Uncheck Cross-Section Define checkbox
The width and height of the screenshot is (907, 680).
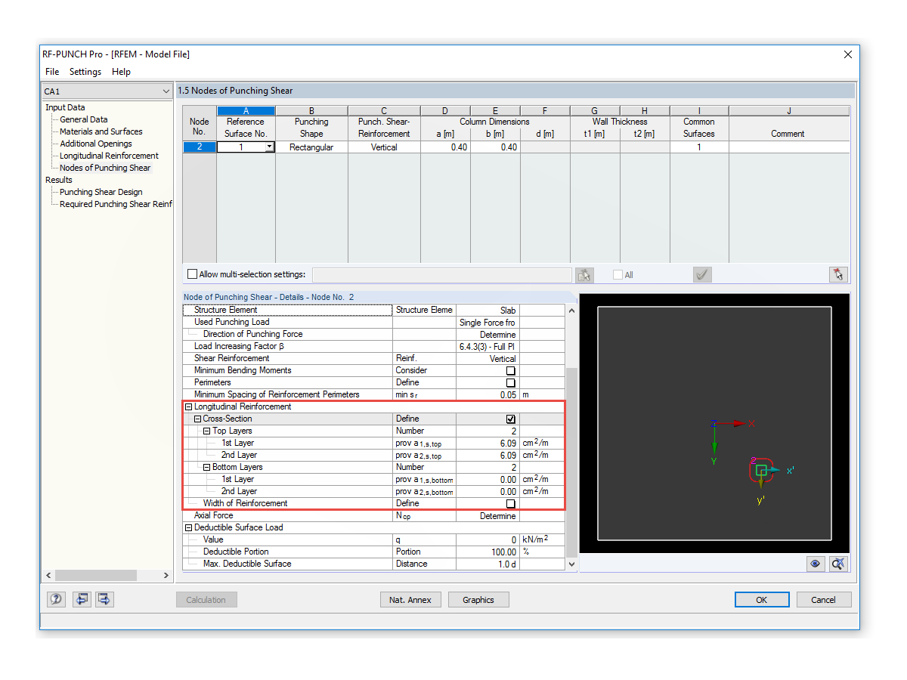coord(511,419)
